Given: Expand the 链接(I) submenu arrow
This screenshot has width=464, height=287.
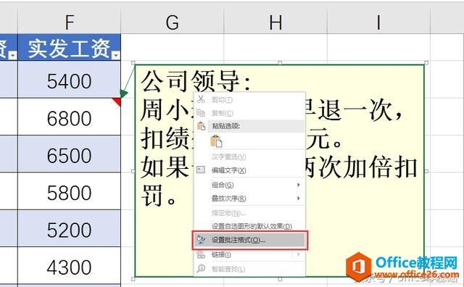Looking at the screenshot, I should pos(298,254).
